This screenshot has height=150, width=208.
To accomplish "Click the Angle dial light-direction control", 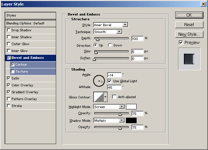I will point(100,81).
